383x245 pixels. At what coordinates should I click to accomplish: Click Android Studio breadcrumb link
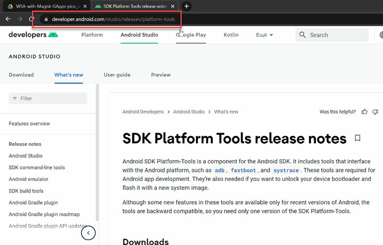[x=189, y=112]
